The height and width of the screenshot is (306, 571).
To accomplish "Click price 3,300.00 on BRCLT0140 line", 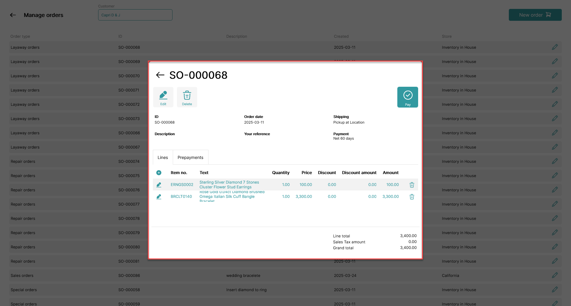I will click(304, 197).
